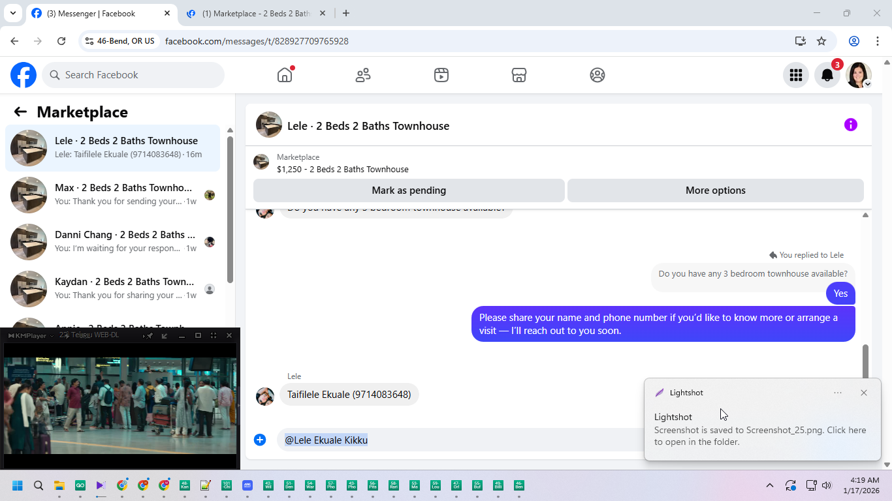892x501 pixels.
Task: Open the Danni Chang conversation
Action: point(112,242)
